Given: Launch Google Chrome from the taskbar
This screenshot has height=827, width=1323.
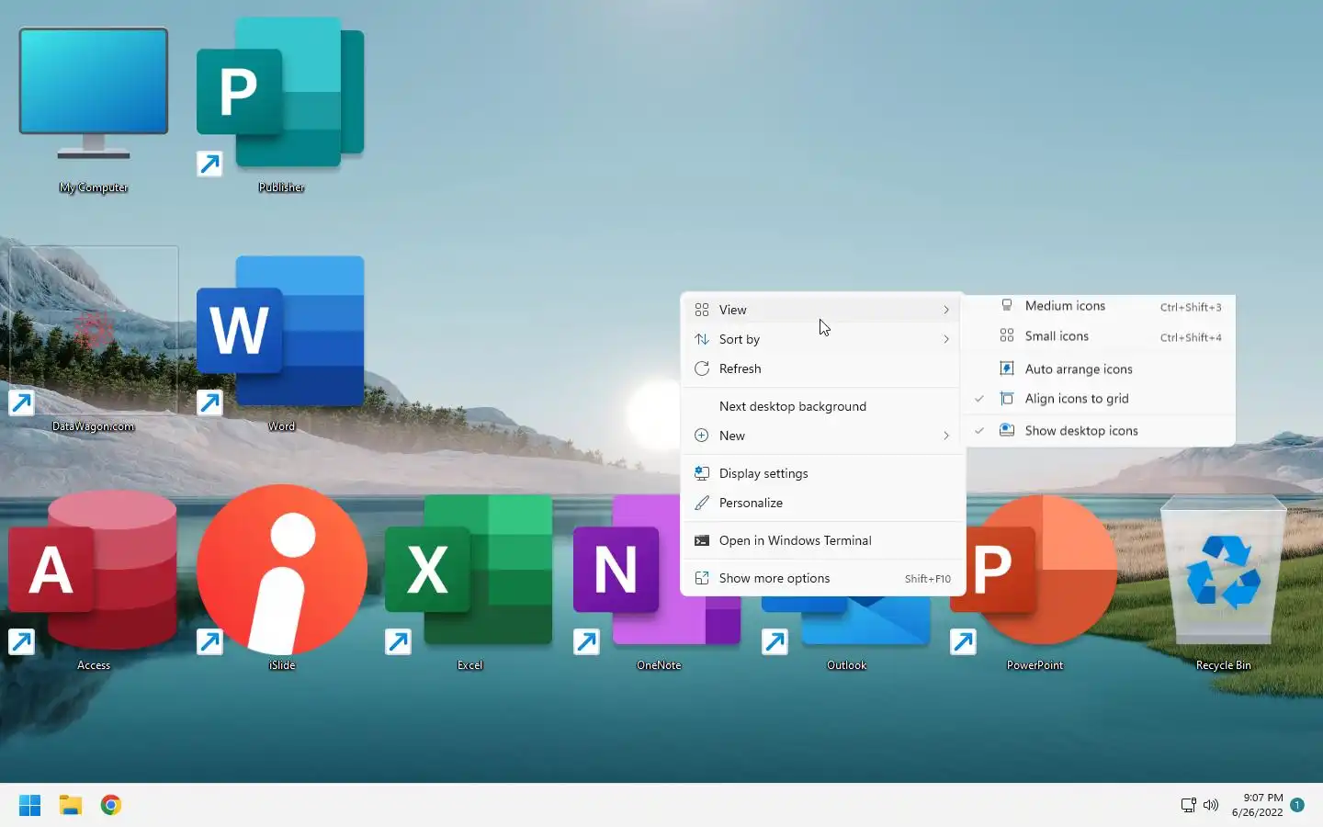Looking at the screenshot, I should 111,805.
